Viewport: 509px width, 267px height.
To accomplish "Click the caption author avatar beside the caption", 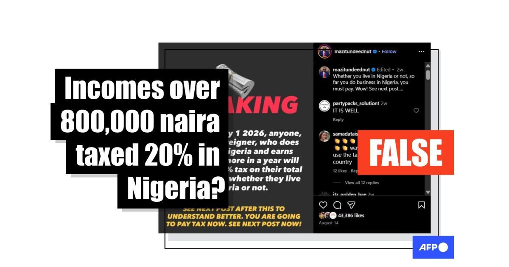I will 324,72.
